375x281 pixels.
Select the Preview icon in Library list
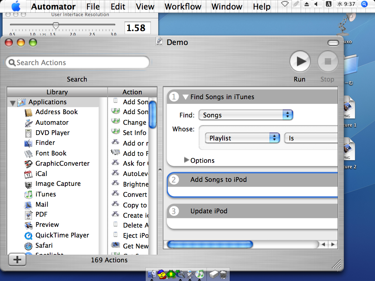[x=29, y=225]
